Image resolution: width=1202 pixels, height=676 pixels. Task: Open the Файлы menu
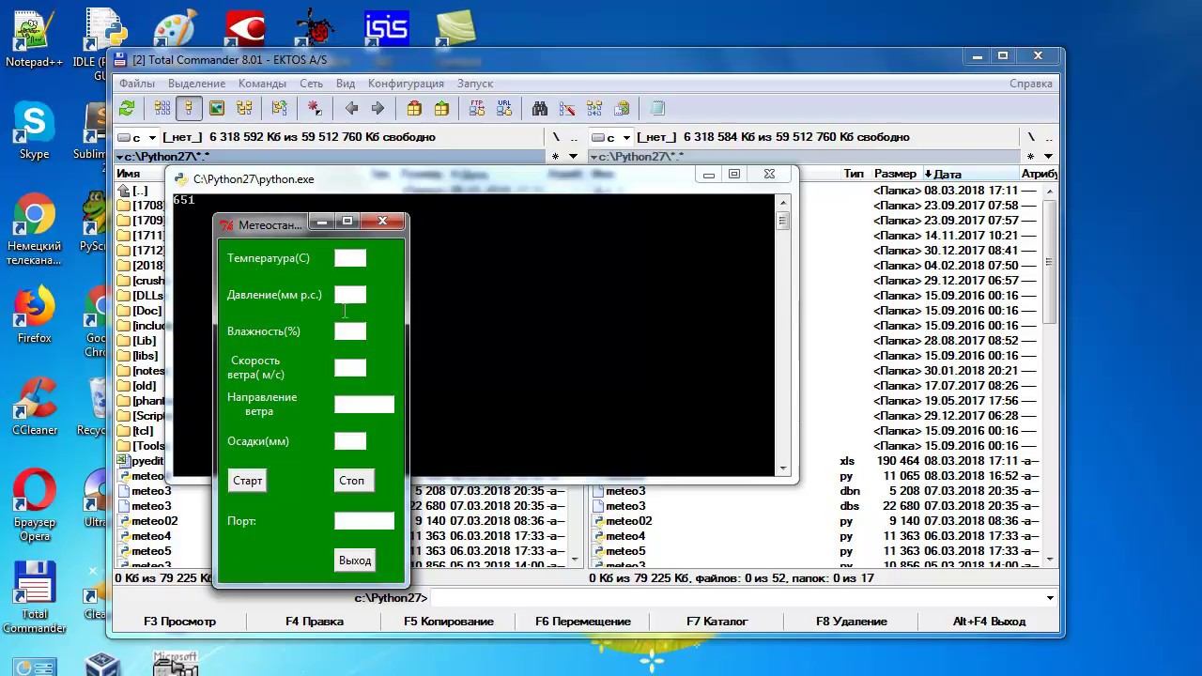tap(137, 84)
